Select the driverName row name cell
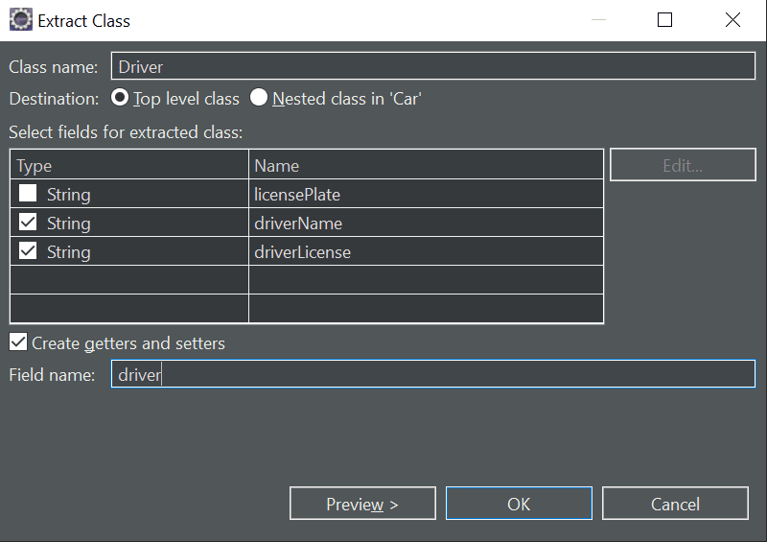Screen dimensions: 767x542 click(426, 223)
